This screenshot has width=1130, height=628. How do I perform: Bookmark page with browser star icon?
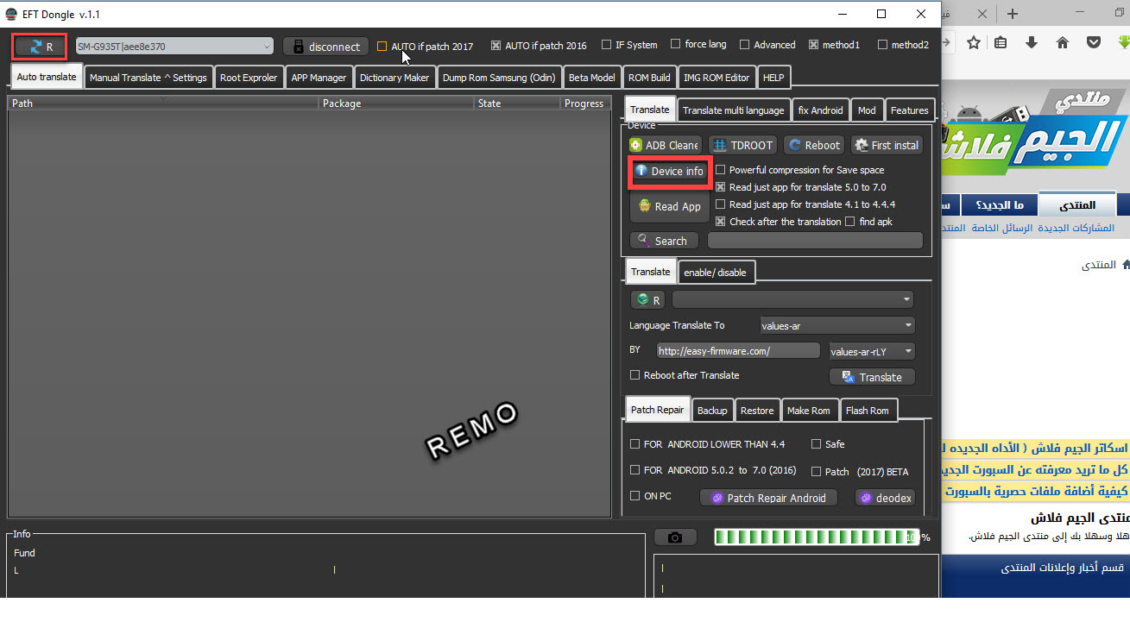coord(973,42)
